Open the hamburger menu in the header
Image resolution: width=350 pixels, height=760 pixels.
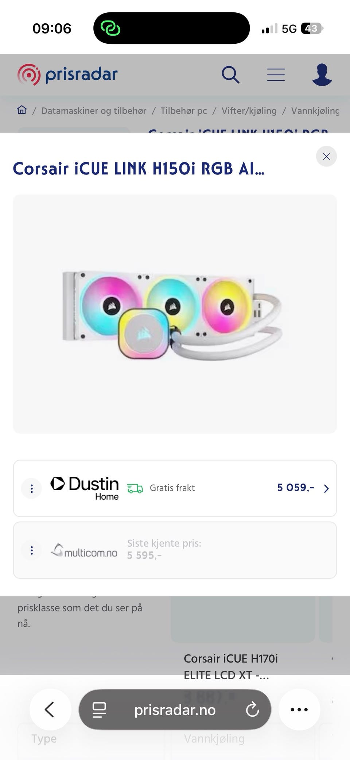coord(276,75)
